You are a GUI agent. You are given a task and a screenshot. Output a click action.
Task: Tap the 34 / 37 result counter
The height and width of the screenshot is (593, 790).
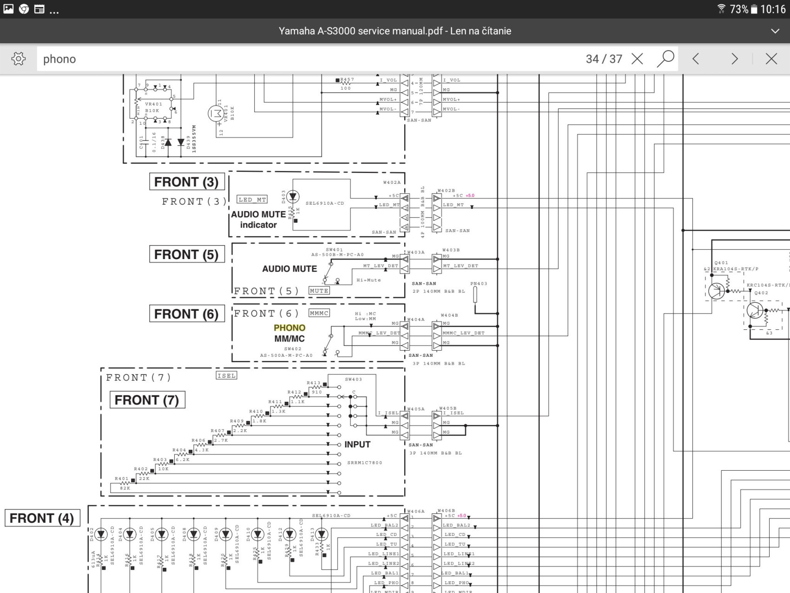click(x=604, y=59)
